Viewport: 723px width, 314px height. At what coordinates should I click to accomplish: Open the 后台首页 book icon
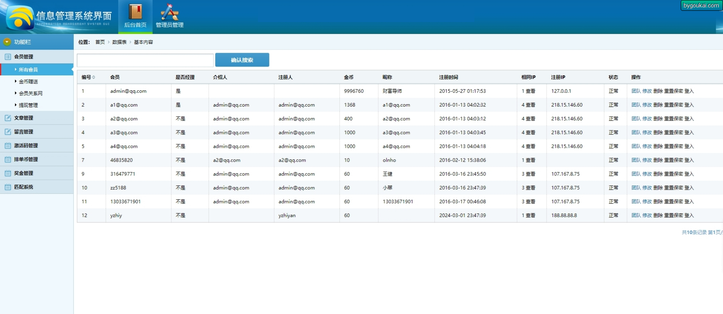click(x=135, y=12)
